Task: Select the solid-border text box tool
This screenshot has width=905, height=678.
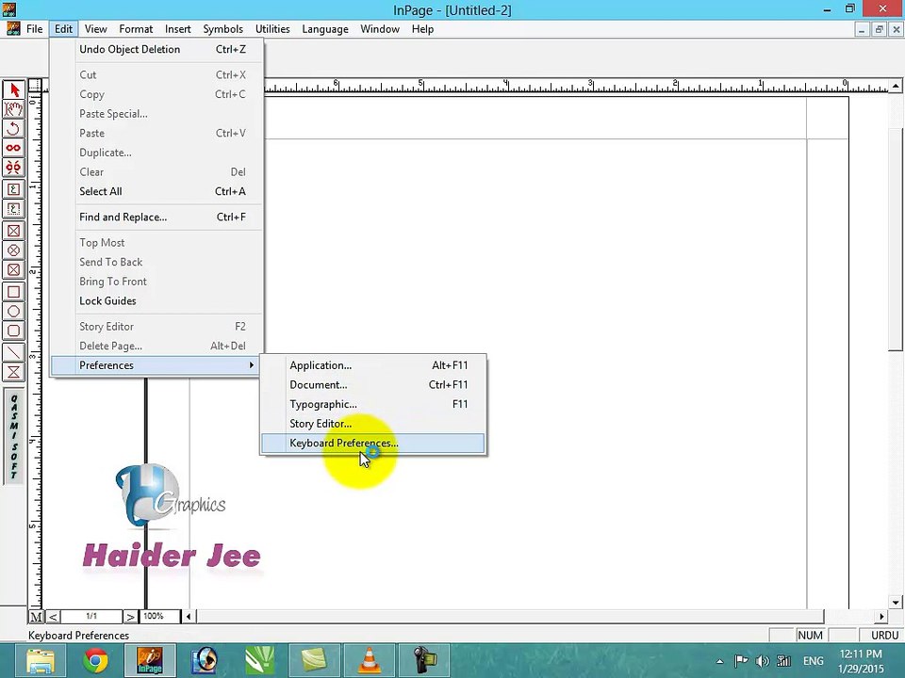Action: (13, 189)
